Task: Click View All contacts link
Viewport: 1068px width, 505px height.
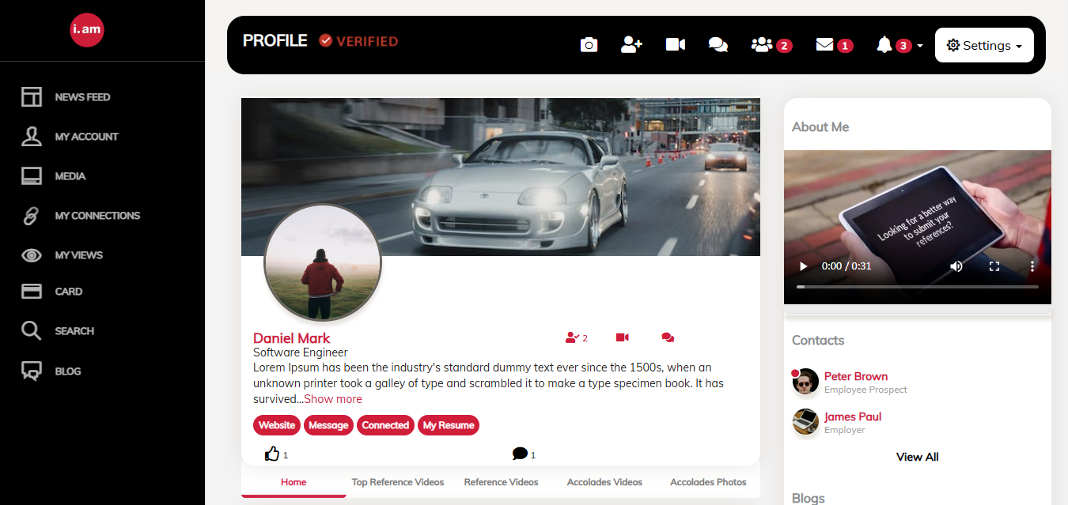Action: (918, 457)
